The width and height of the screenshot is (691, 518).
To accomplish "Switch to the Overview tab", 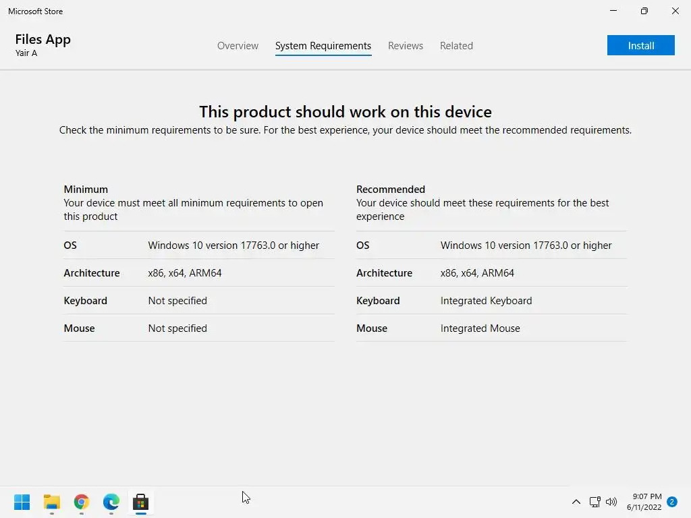I will (x=238, y=46).
